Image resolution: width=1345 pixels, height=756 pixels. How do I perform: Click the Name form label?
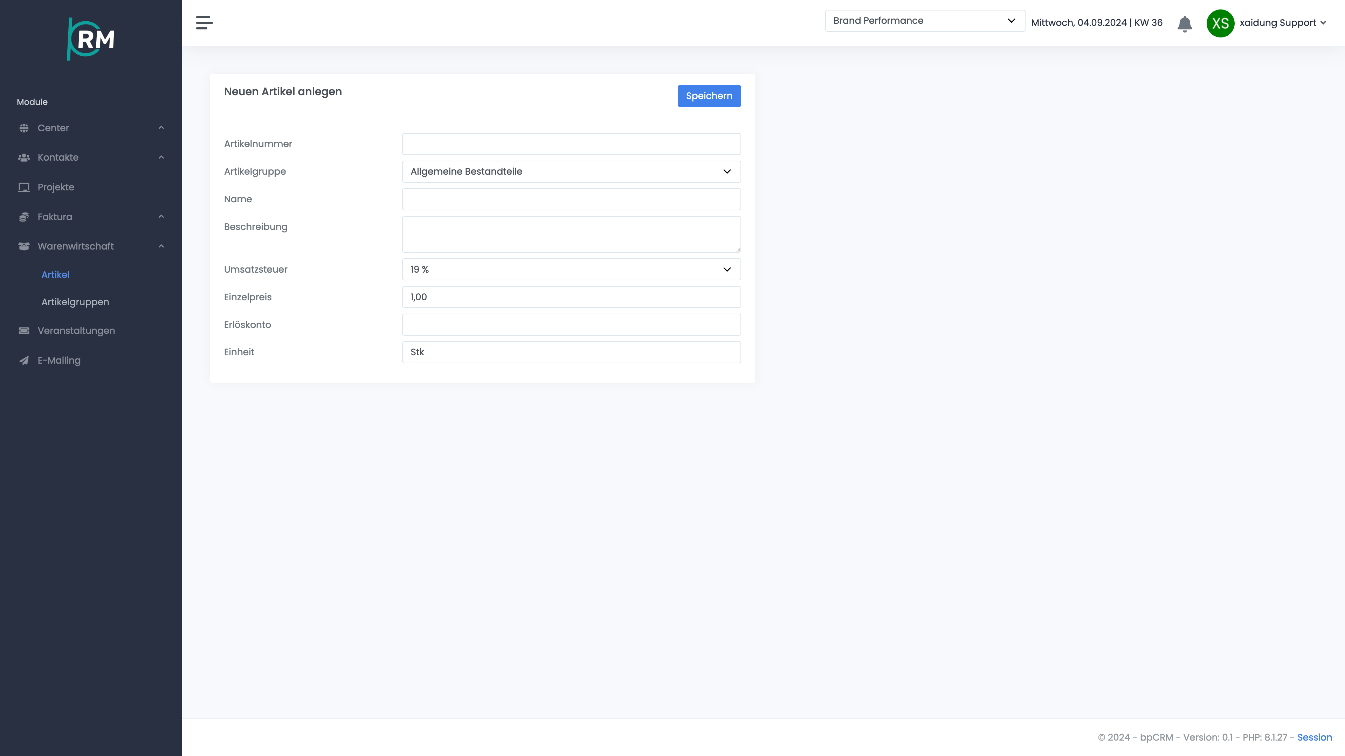[x=238, y=199]
